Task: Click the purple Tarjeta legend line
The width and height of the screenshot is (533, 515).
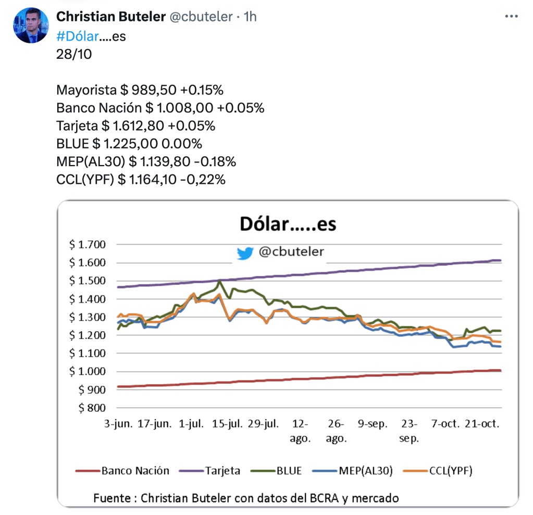Action: pyautogui.click(x=190, y=471)
